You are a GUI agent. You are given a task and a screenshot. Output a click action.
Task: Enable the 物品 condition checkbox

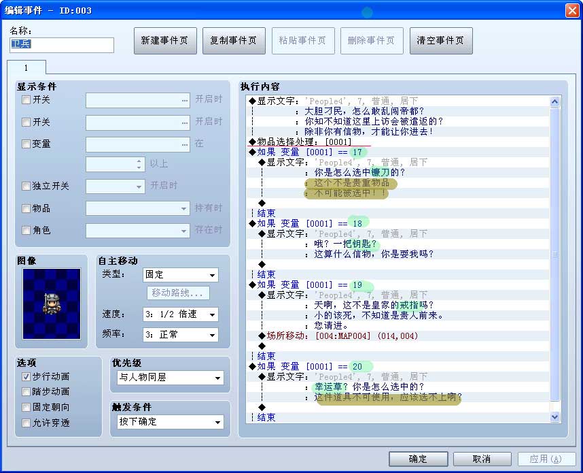tap(26, 208)
